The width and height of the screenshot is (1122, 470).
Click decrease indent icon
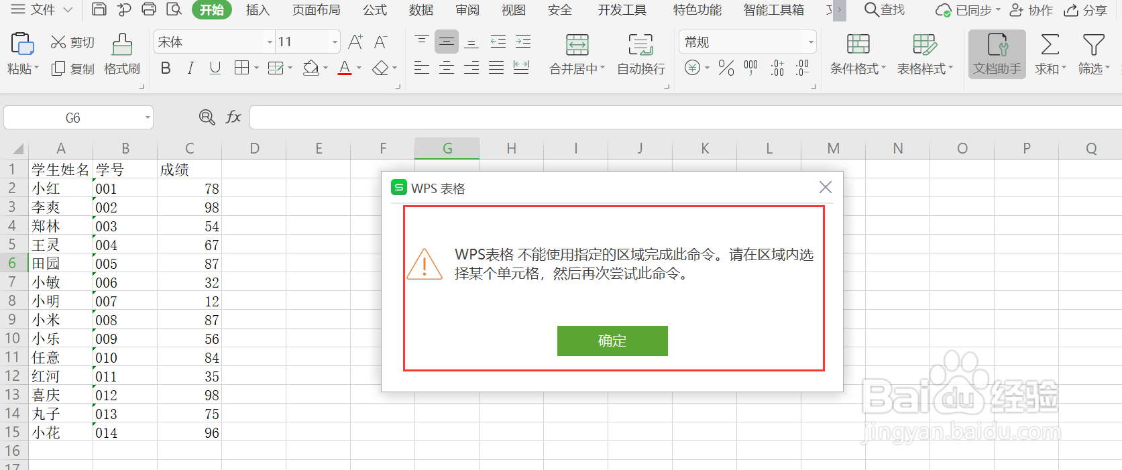(498, 42)
